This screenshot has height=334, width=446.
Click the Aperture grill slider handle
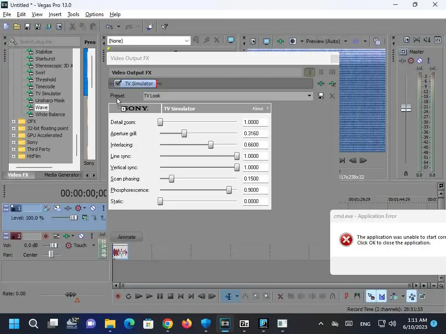click(x=184, y=134)
